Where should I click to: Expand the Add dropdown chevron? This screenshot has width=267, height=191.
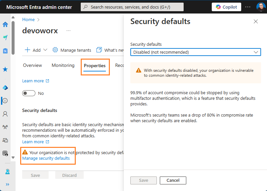[45, 50]
